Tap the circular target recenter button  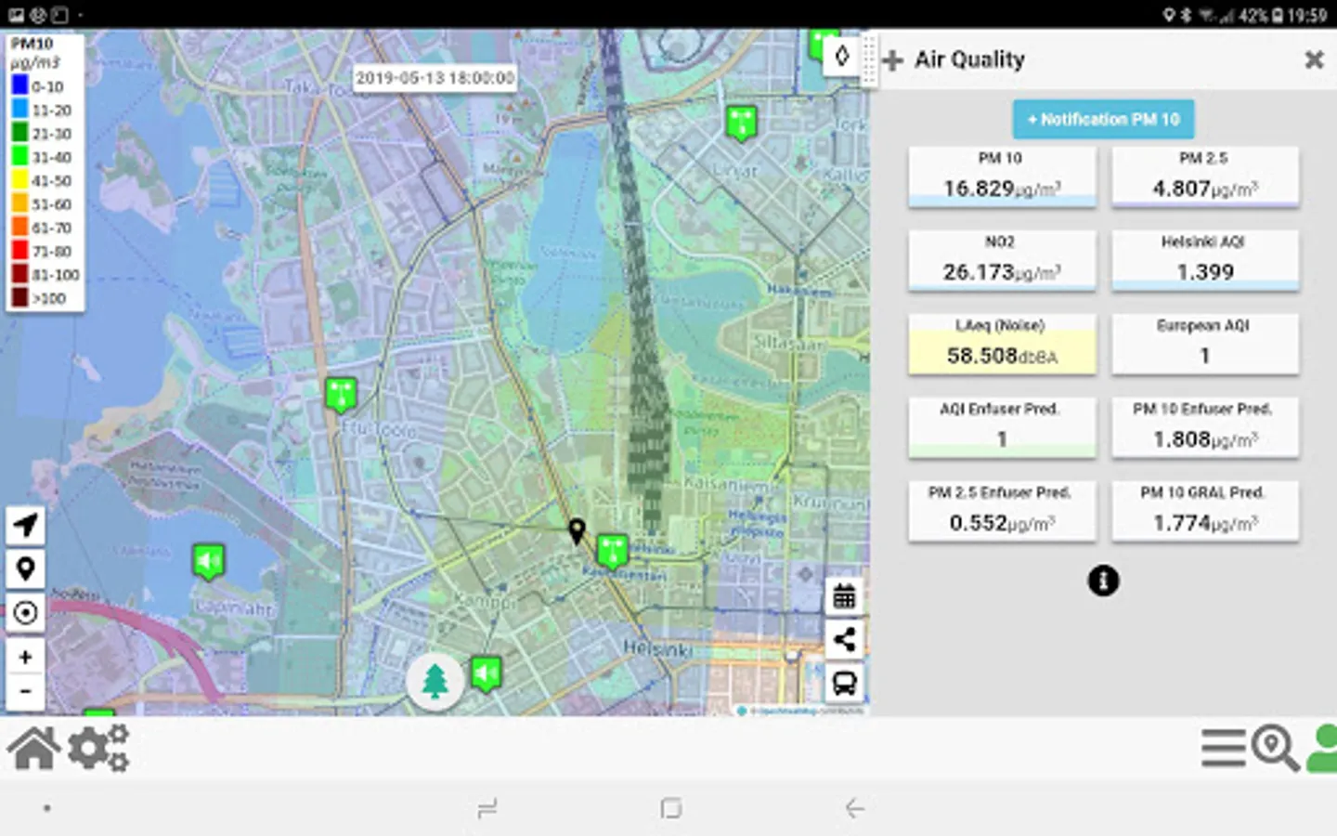pos(25,613)
